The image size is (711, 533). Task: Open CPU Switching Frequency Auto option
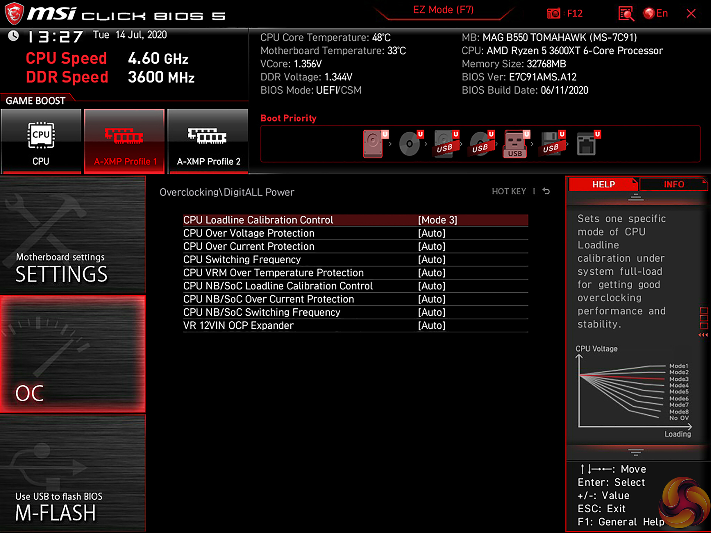[432, 260]
